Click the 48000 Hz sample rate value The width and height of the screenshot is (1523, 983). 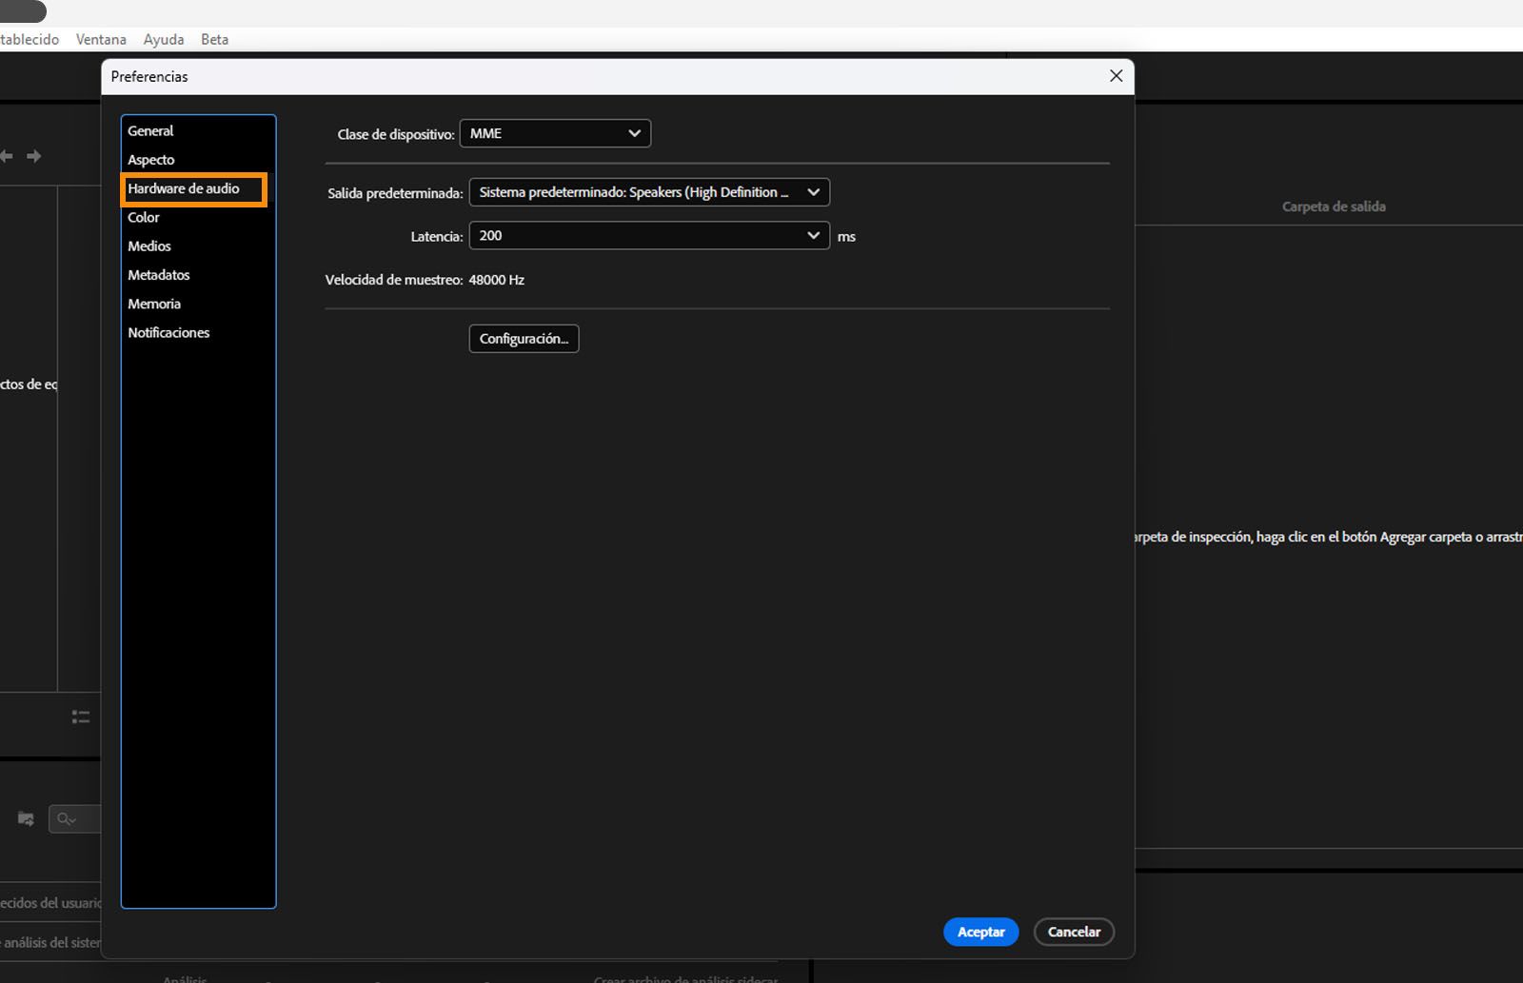(497, 280)
